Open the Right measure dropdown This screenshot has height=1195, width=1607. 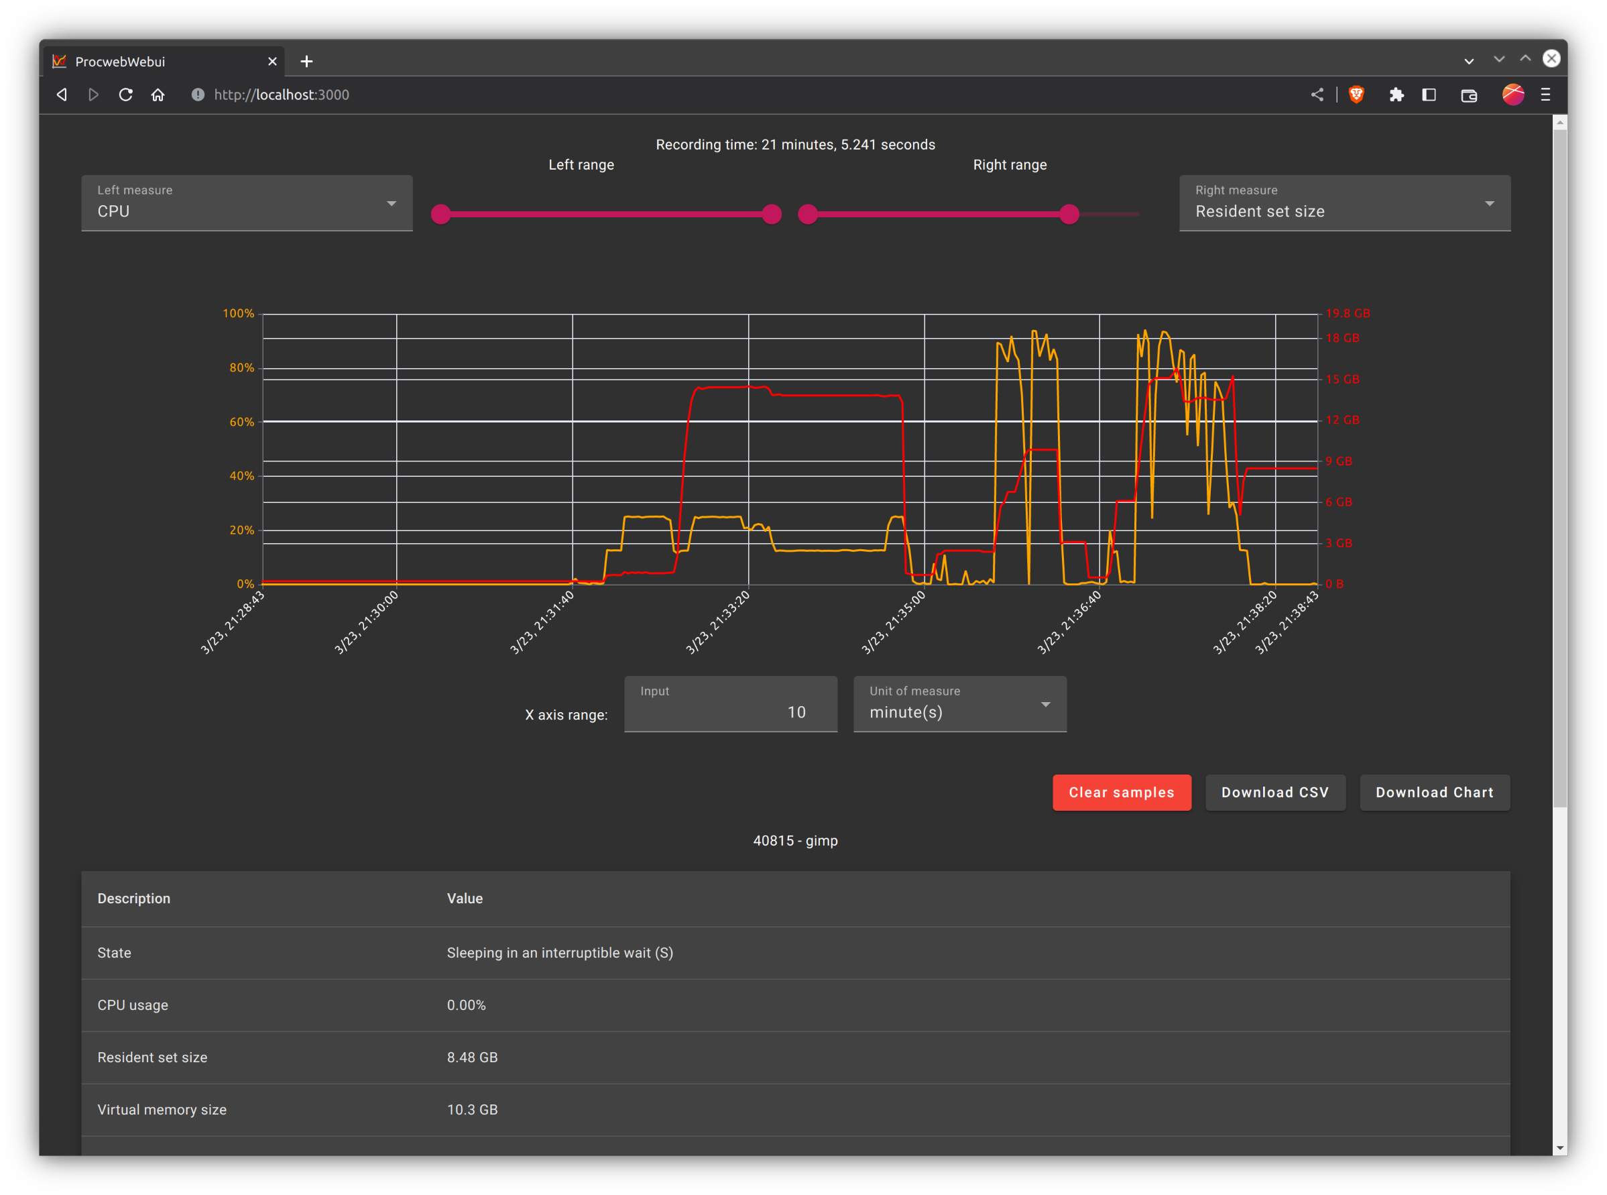(1344, 203)
